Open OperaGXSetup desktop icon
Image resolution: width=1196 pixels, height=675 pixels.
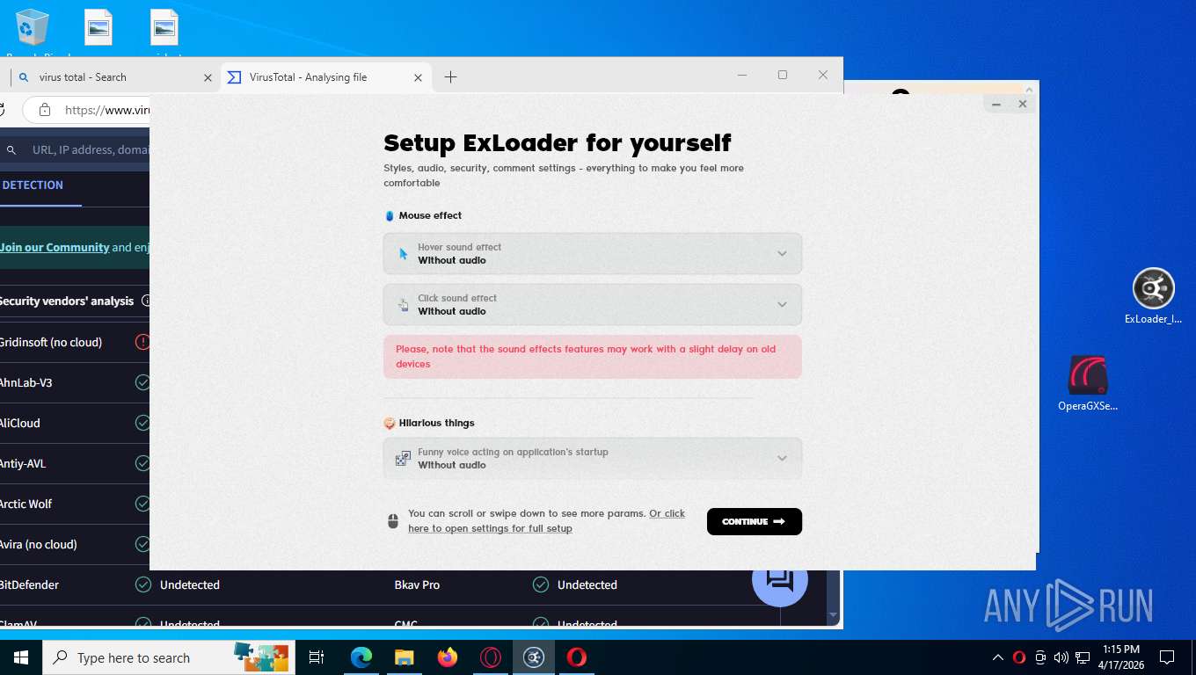[1088, 384]
